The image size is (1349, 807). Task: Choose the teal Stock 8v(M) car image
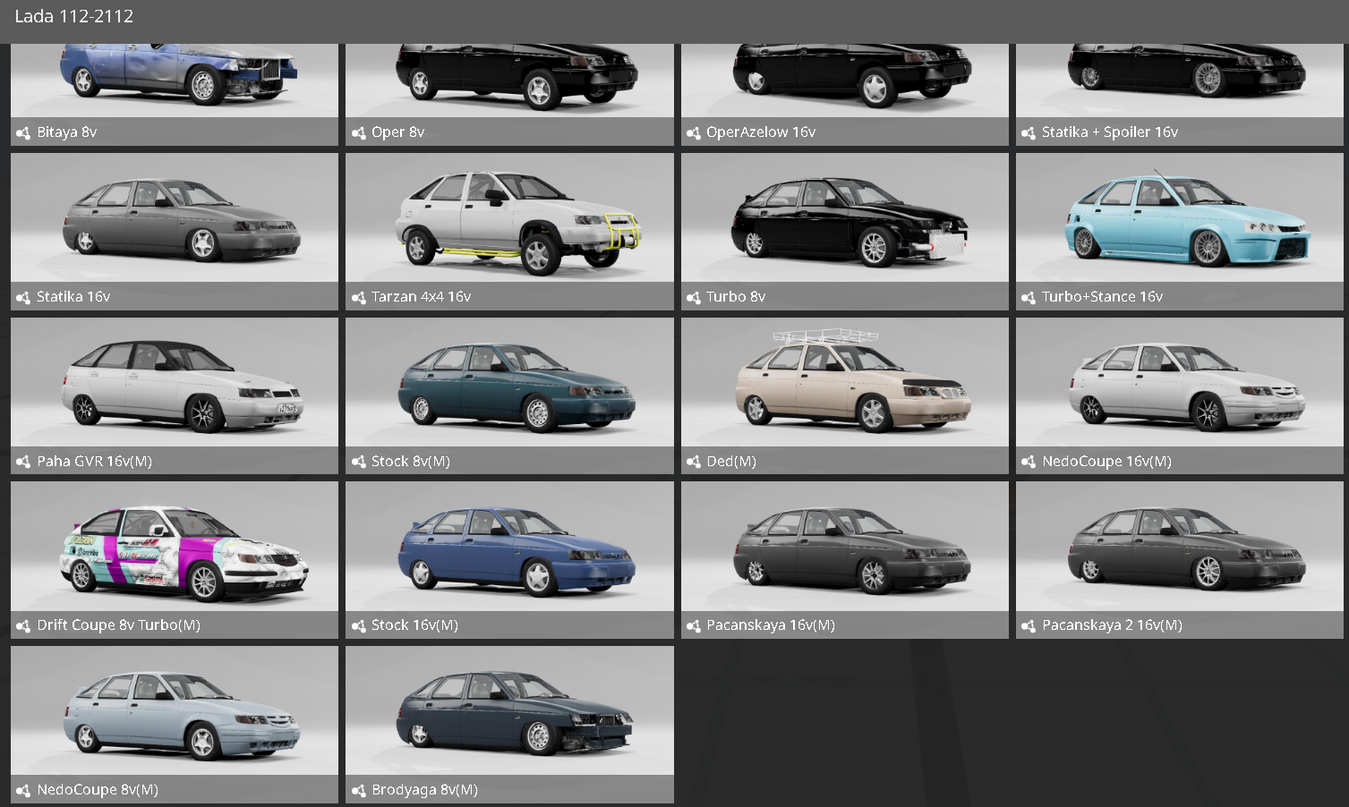tap(509, 384)
